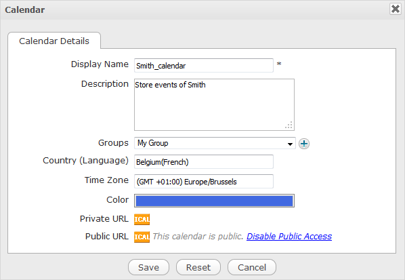Cancel the calendar dialog

point(252,267)
